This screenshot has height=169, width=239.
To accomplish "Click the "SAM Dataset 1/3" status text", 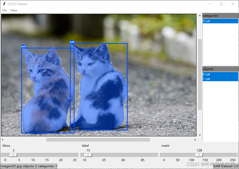I will point(226,166).
